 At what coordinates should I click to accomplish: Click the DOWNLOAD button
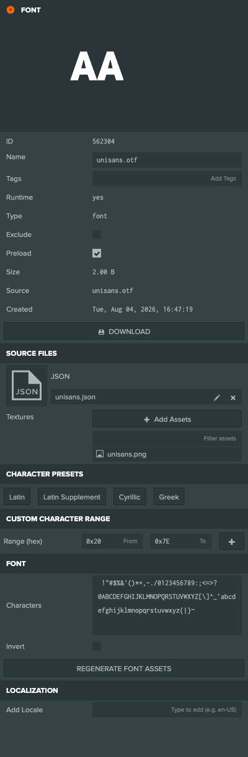[x=124, y=332]
